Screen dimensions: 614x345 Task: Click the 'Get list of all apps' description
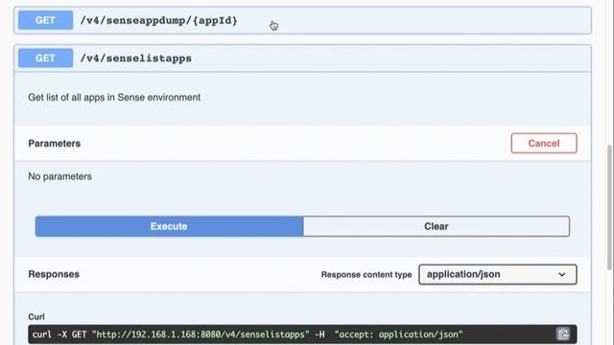114,97
